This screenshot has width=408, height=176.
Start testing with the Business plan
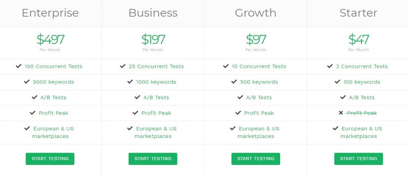(x=153, y=159)
